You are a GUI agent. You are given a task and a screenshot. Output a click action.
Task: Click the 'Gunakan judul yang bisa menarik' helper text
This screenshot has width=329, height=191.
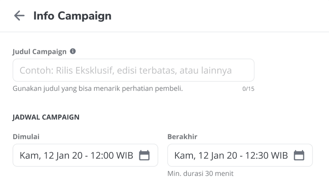(x=98, y=88)
